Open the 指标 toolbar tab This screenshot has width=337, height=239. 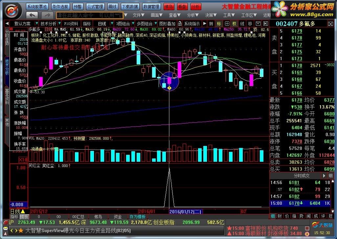point(87,24)
